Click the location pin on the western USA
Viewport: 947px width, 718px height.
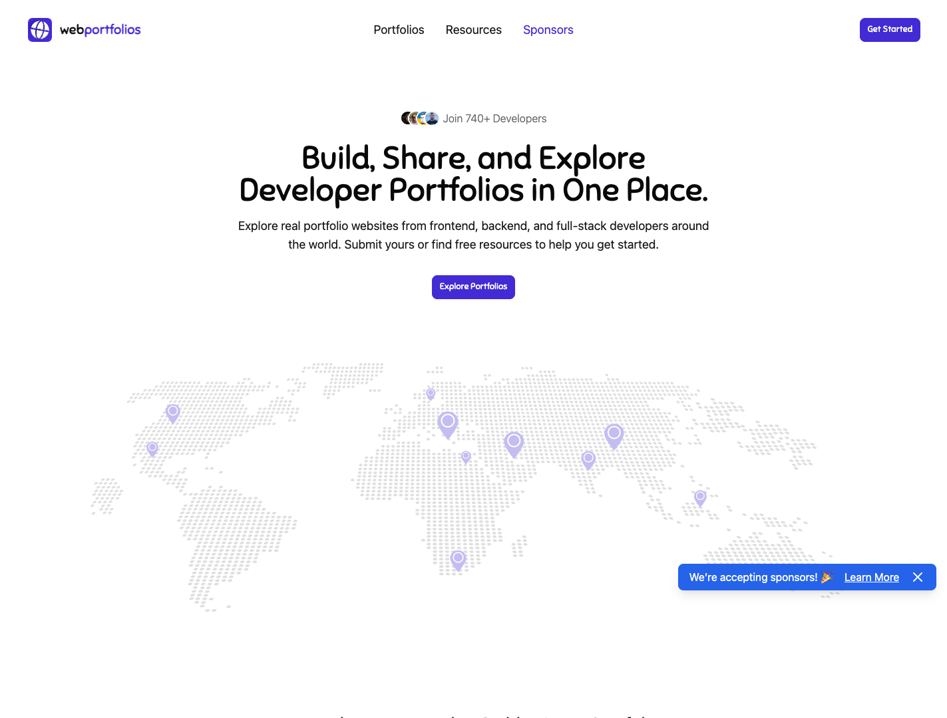click(152, 448)
